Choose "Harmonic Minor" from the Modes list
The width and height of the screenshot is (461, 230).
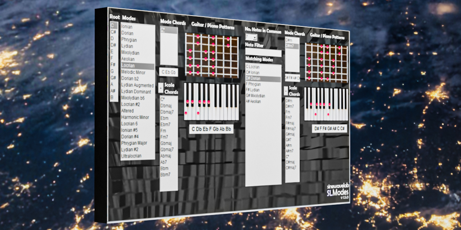(135, 117)
